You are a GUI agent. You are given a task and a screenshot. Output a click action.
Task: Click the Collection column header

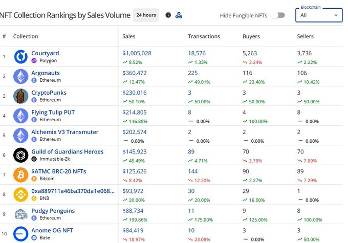[x=26, y=36]
